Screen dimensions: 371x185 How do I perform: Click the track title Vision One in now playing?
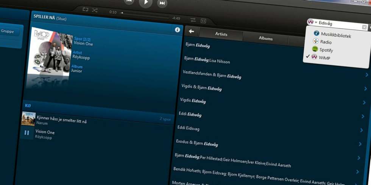pos(83,44)
